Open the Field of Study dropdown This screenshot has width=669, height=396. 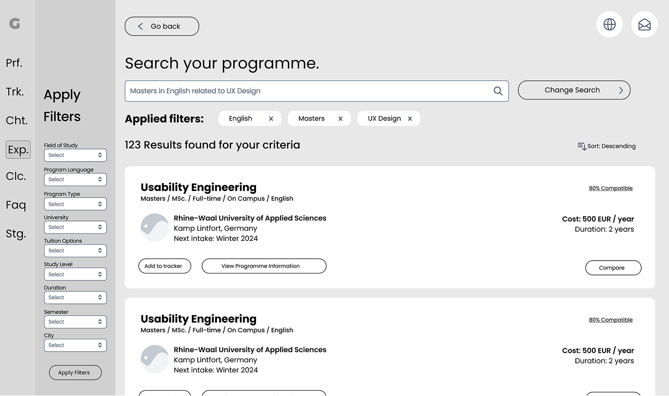[75, 155]
